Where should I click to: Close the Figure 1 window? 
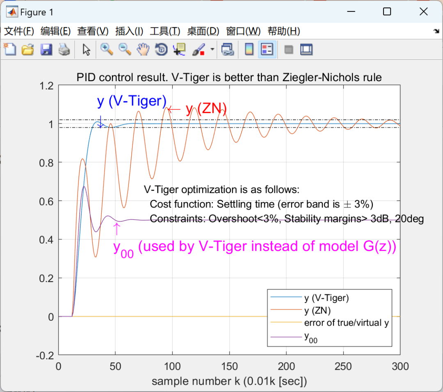(423, 11)
